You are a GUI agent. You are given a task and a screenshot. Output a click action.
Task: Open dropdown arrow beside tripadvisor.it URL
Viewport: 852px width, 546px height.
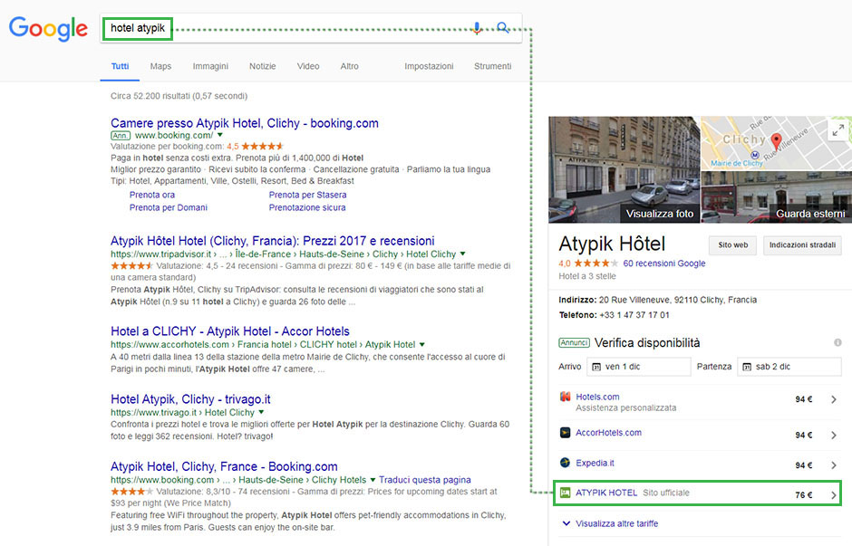tap(463, 254)
